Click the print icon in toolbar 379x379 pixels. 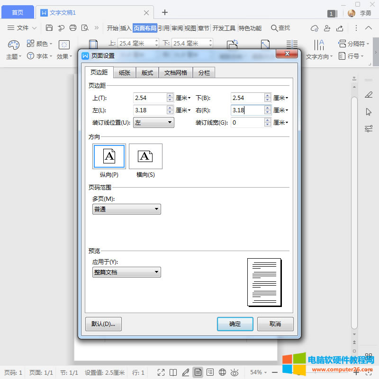(x=73, y=28)
